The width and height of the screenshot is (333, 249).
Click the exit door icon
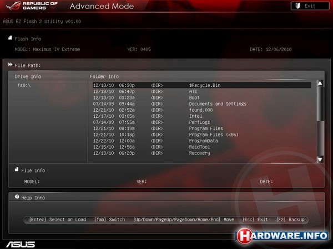pos(297,6)
